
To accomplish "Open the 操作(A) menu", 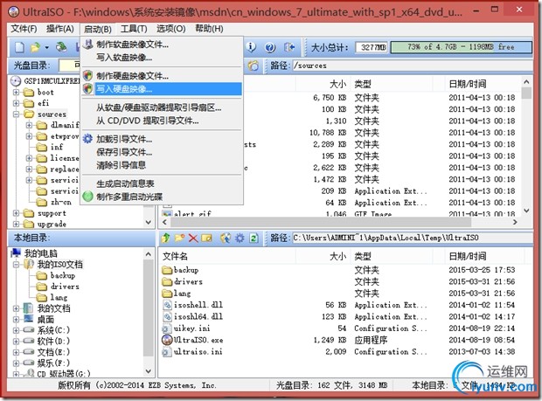I will pyautogui.click(x=60, y=29).
